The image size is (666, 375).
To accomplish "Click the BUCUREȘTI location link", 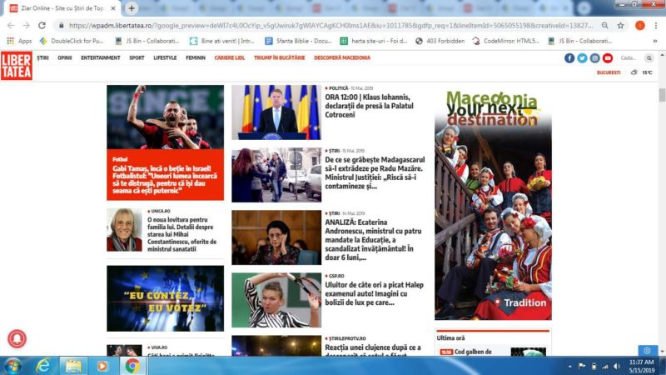I will 609,72.
